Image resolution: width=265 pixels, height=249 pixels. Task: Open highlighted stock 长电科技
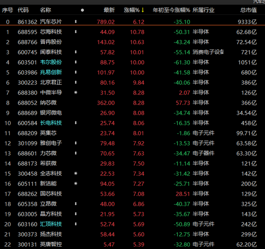[51, 123]
